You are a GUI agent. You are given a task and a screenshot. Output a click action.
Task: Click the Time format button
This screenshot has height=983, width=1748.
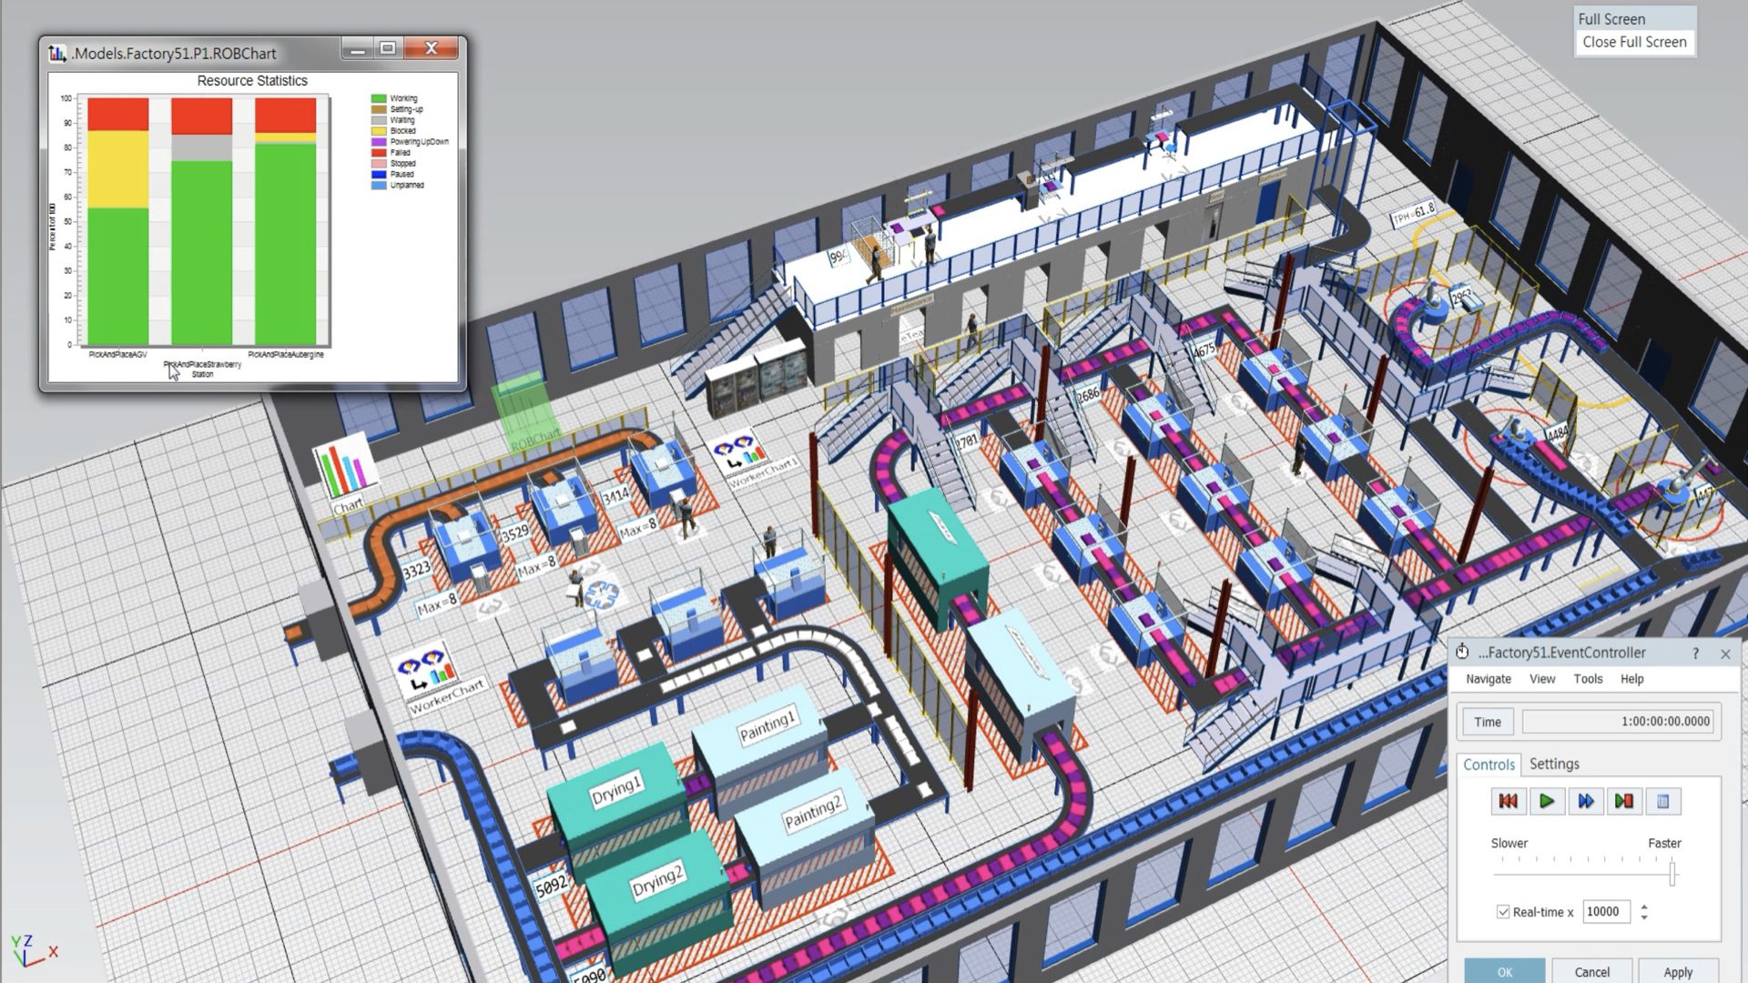pos(1487,722)
